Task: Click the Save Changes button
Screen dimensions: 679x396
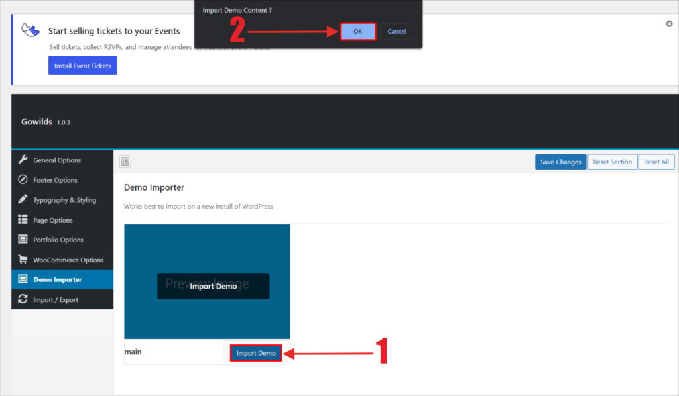Action: coord(560,162)
